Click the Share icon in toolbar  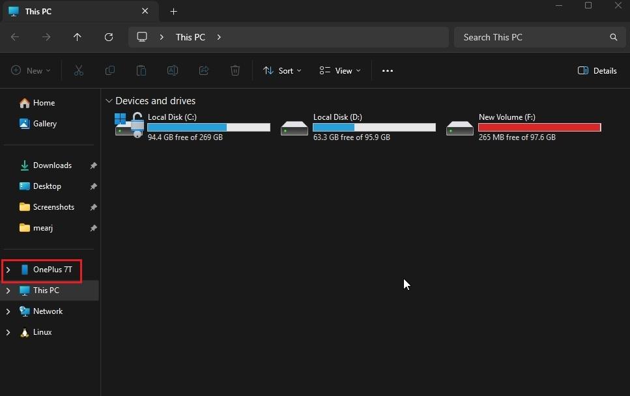point(204,71)
